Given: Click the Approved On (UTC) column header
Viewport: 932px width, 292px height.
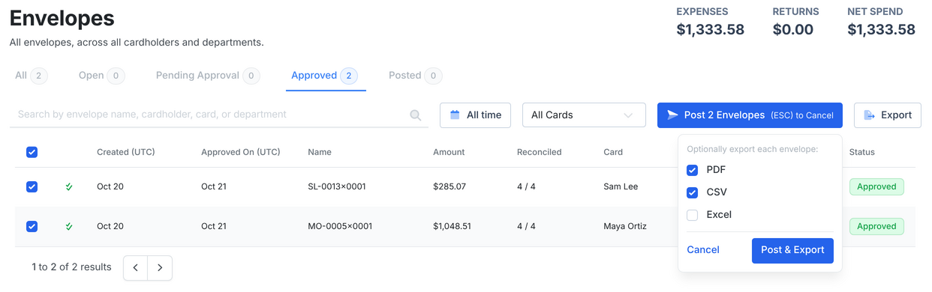Looking at the screenshot, I should coord(241,152).
